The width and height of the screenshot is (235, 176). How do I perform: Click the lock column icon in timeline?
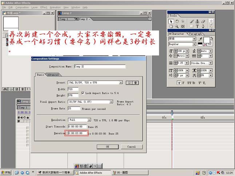click(x=28, y=118)
